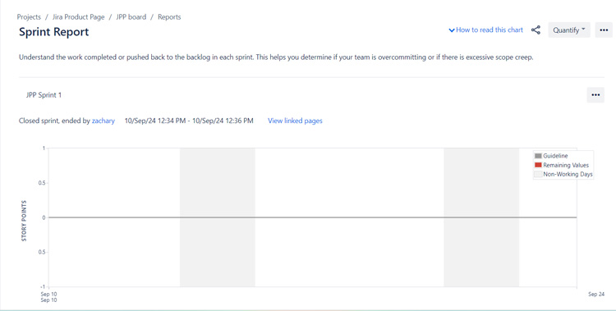The height and width of the screenshot is (311, 616).
Task: Click the Remaining Values red swatch
Action: point(538,165)
